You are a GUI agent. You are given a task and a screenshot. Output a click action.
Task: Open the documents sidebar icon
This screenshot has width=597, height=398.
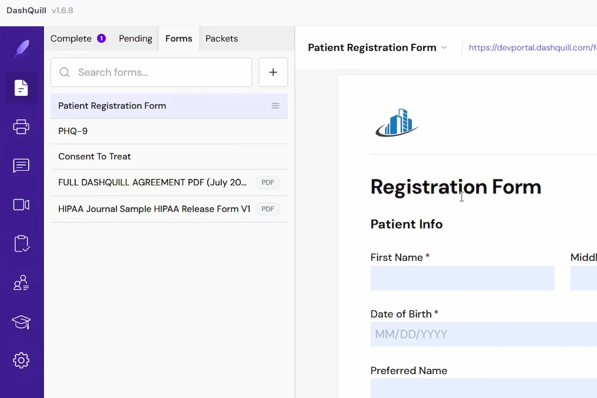coord(21,88)
